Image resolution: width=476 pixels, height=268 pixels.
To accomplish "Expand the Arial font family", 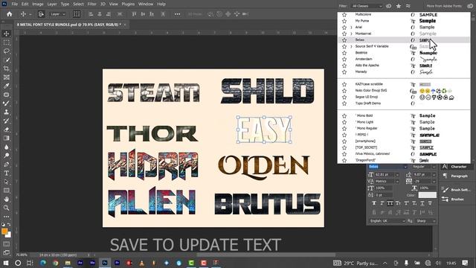I will (x=352, y=28).
